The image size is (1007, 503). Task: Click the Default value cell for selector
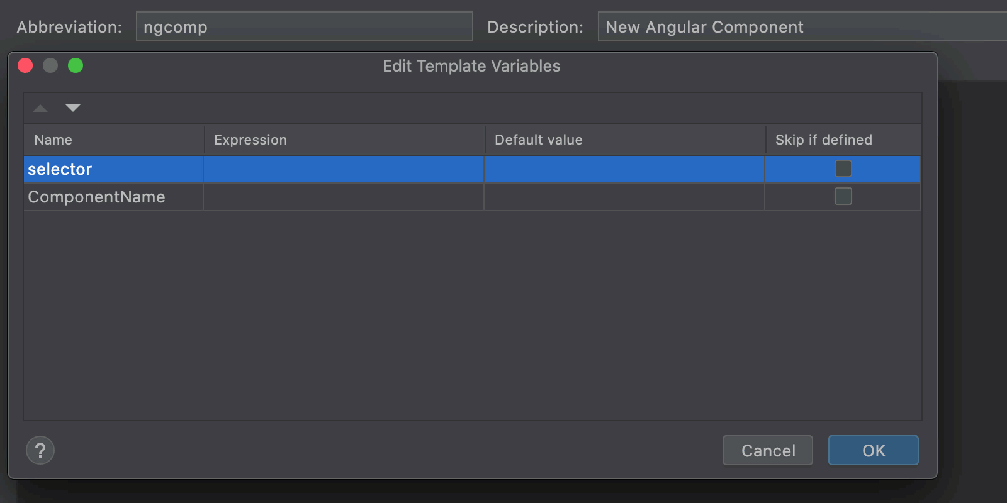[x=624, y=169]
